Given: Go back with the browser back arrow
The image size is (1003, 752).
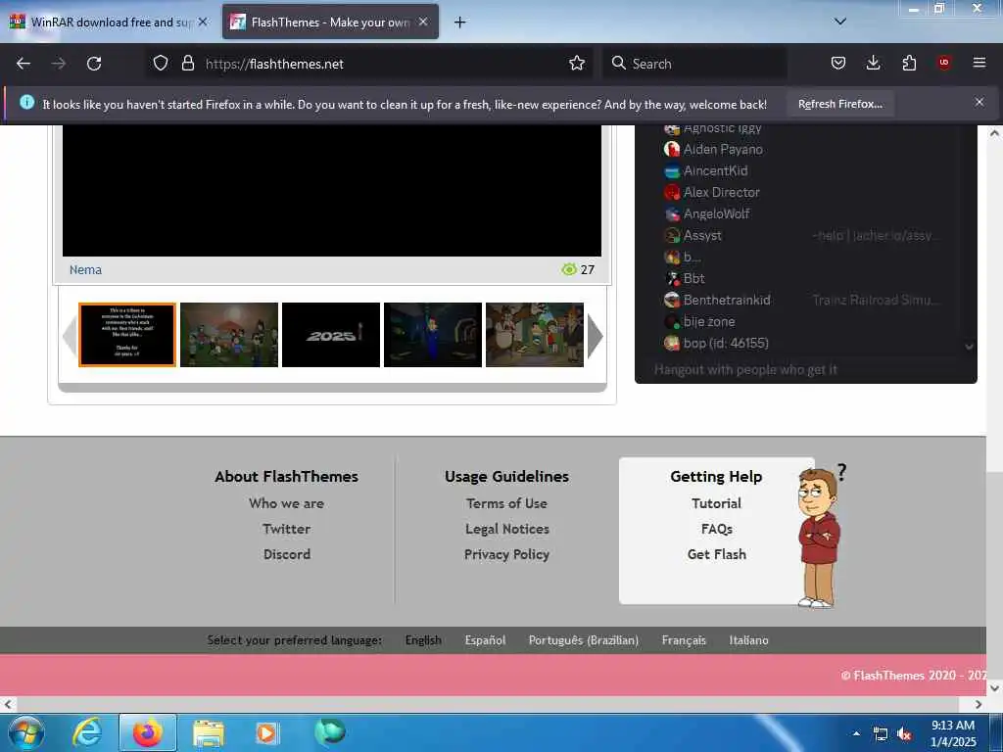Looking at the screenshot, I should (24, 64).
